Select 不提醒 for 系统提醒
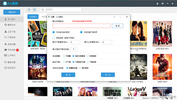The height and width of the screenshot is (100, 177). pyautogui.click(x=64, y=56)
